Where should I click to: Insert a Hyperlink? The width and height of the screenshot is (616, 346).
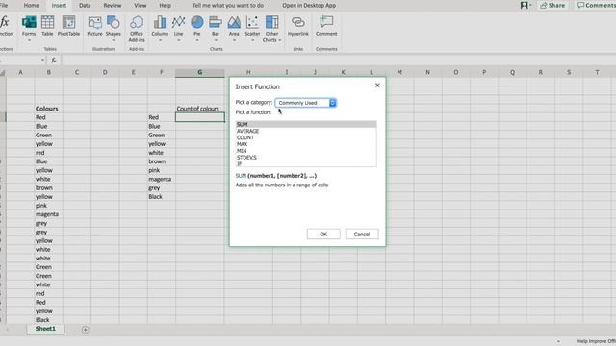click(x=297, y=26)
